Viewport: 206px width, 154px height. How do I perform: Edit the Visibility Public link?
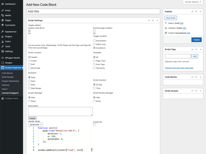point(184,28)
